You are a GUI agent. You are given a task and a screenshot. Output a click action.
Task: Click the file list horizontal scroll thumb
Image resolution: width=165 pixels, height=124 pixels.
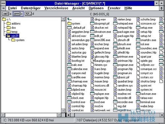coord(73,115)
